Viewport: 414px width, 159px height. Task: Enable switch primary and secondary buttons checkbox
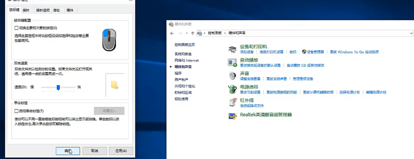click(x=16, y=28)
